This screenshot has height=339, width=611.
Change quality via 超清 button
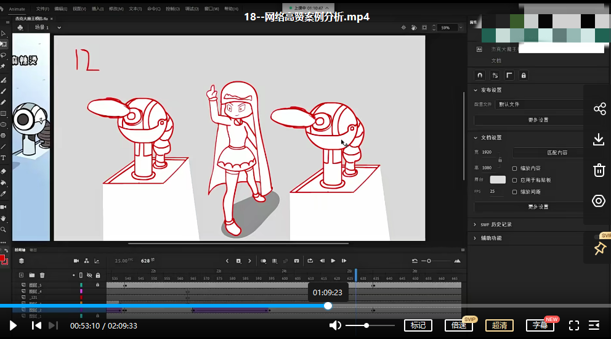pyautogui.click(x=499, y=325)
